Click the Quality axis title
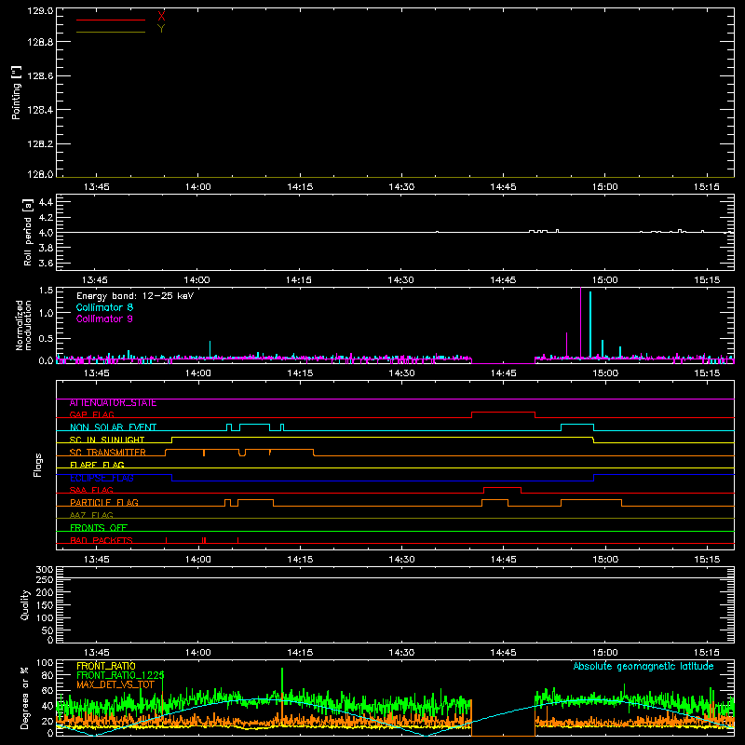 click(25, 605)
